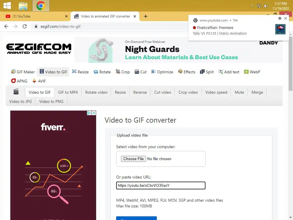The image size is (293, 220).
Task: Open the GIF Maker tool
Action: (x=23, y=72)
